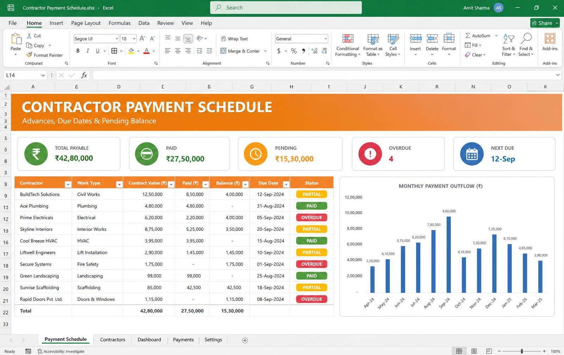Open the General number format dropdown
The width and height of the screenshot is (564, 355).
pos(325,39)
